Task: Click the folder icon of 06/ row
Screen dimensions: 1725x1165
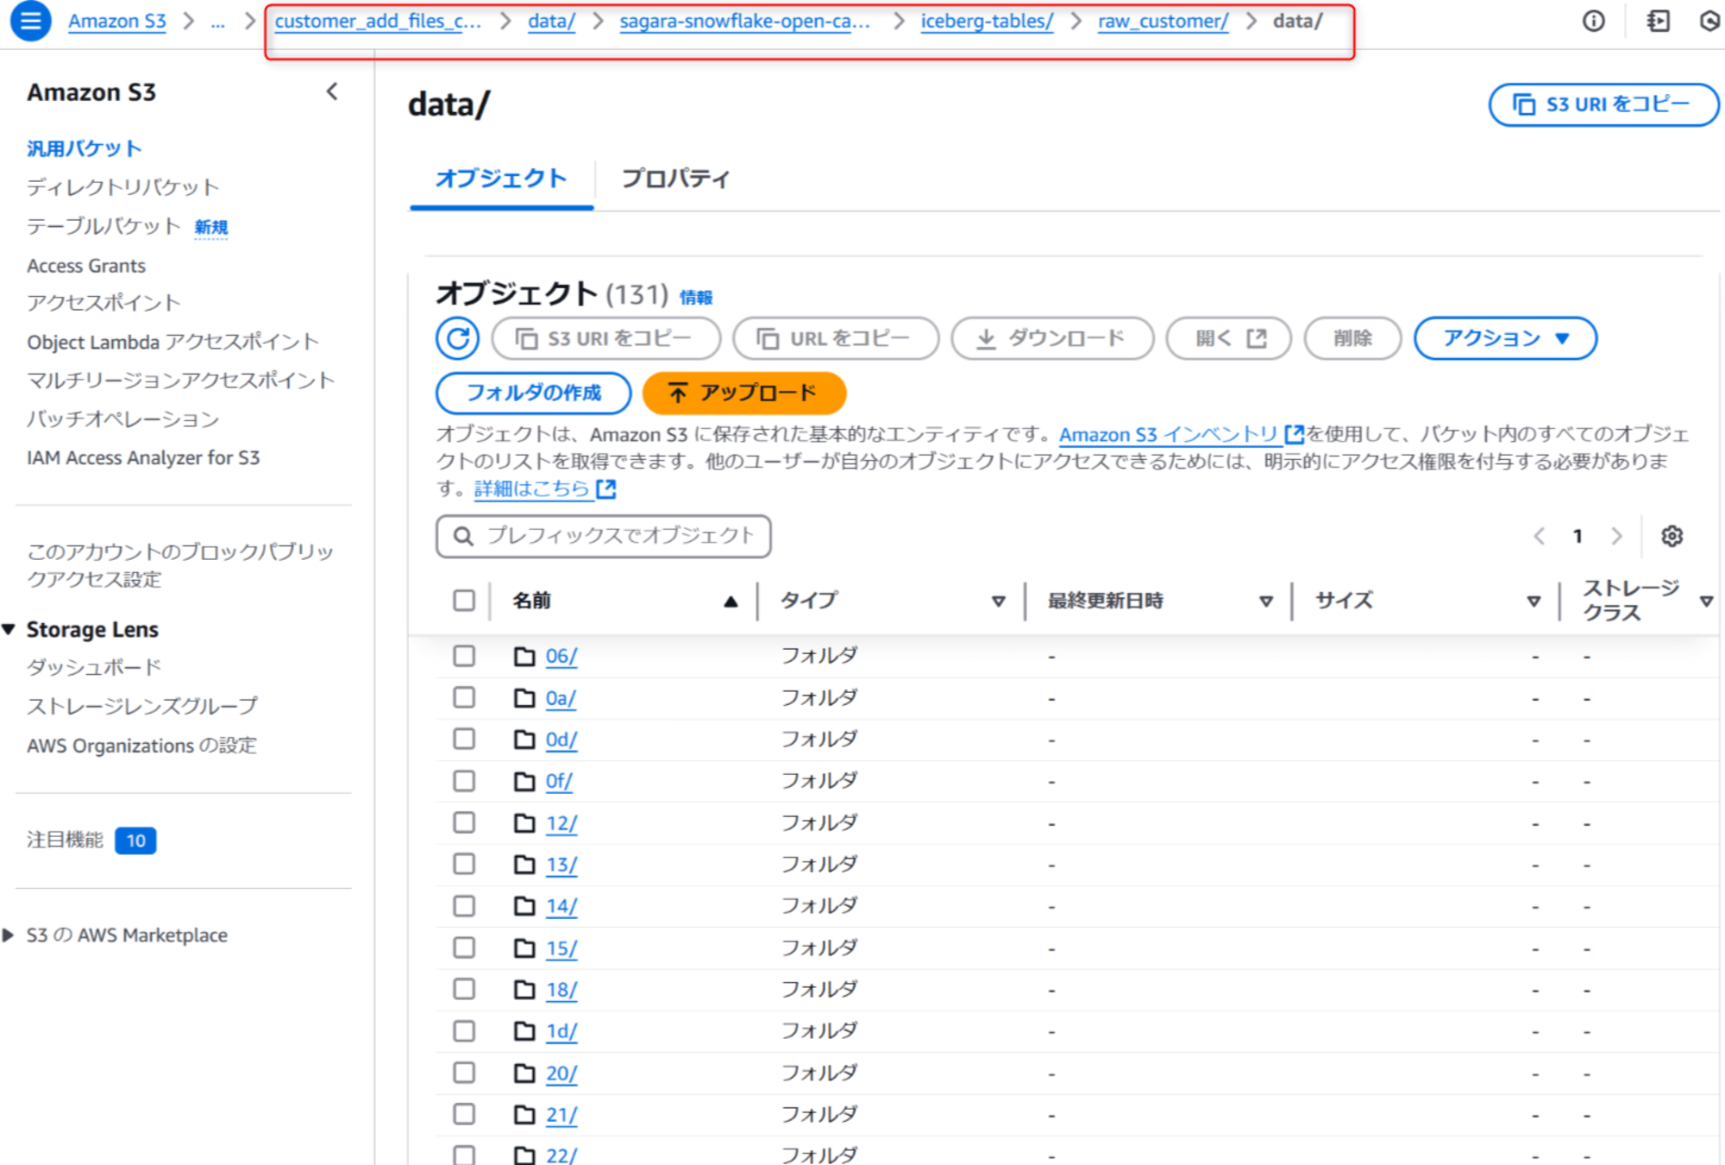Action: (x=524, y=657)
